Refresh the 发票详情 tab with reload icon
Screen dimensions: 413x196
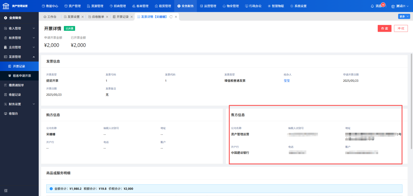171,17
